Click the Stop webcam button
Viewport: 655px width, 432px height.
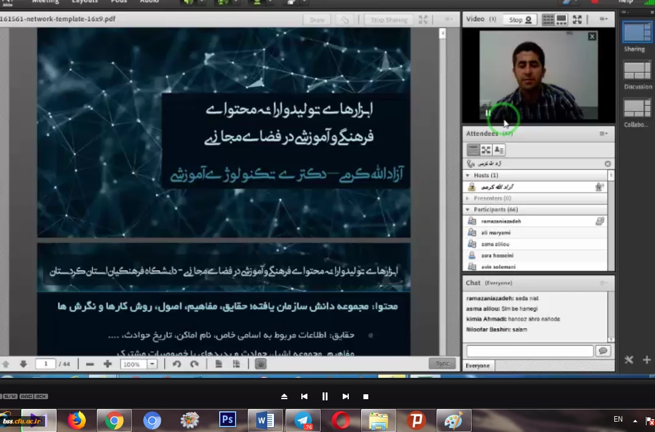click(520, 19)
